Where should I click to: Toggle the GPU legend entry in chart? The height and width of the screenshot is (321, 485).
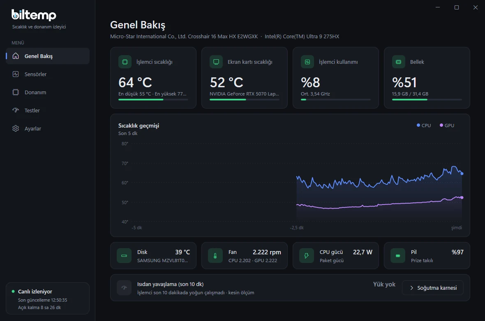447,126
